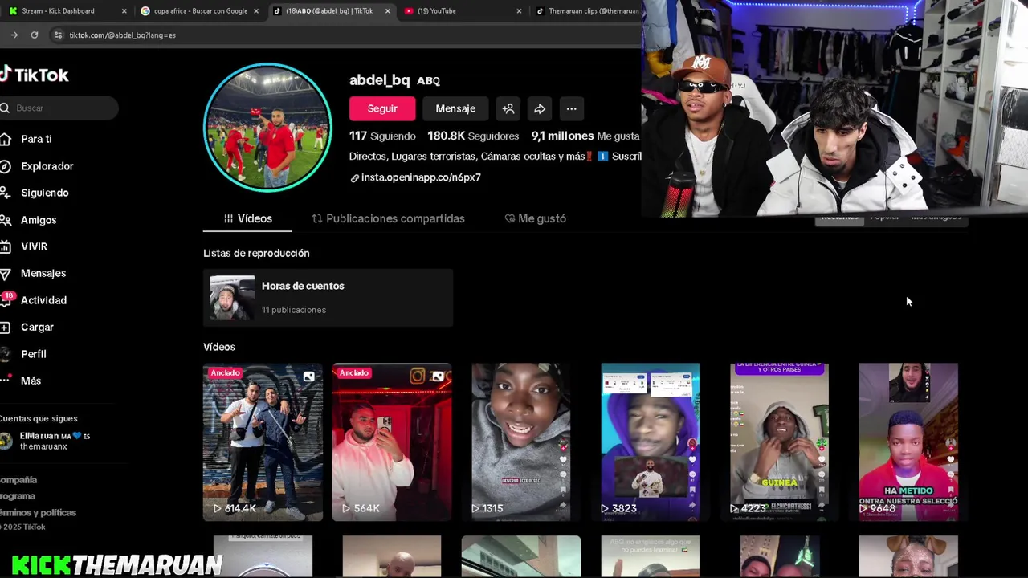Close the Kick Dashboard browser tab
This screenshot has height=578, width=1028.
pos(124,11)
